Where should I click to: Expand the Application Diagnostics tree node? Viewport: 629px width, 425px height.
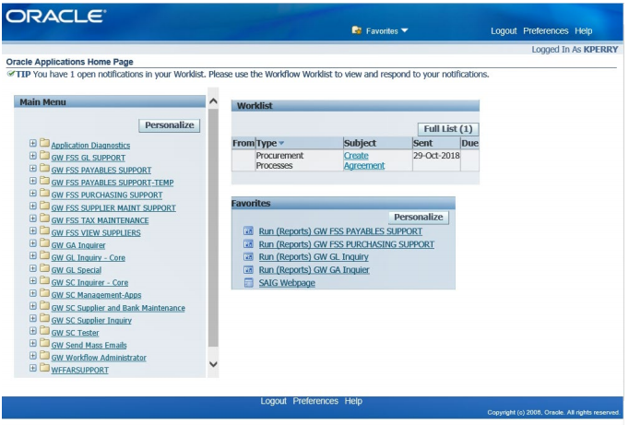[x=33, y=143]
